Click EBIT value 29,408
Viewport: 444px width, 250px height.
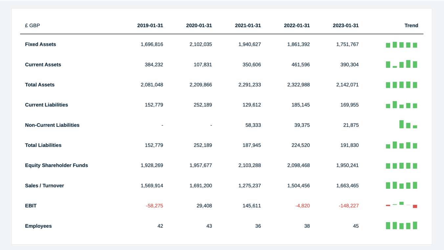(x=204, y=206)
